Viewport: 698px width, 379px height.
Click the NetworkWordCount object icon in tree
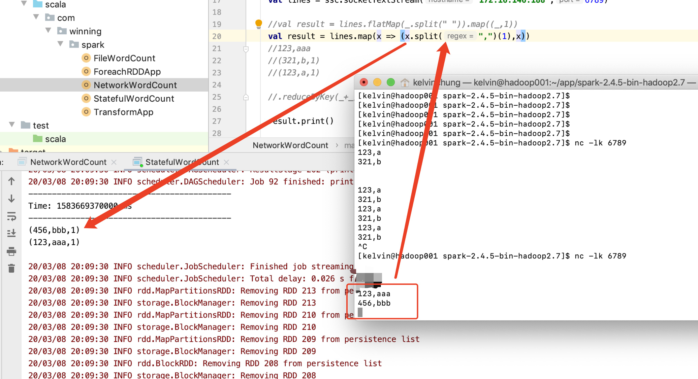(x=86, y=85)
